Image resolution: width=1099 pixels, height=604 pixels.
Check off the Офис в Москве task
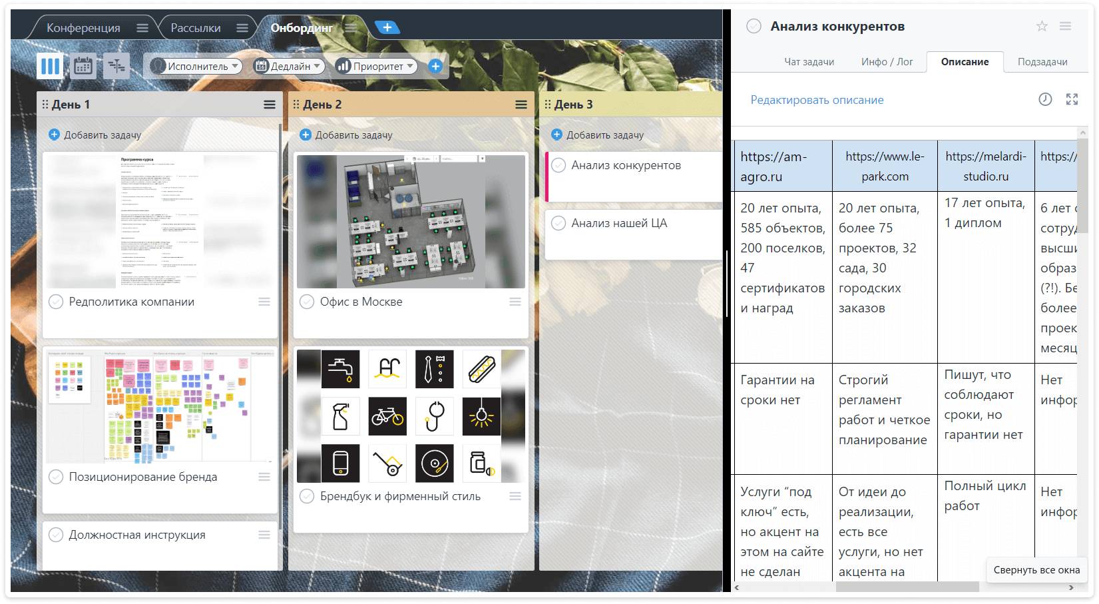click(307, 302)
